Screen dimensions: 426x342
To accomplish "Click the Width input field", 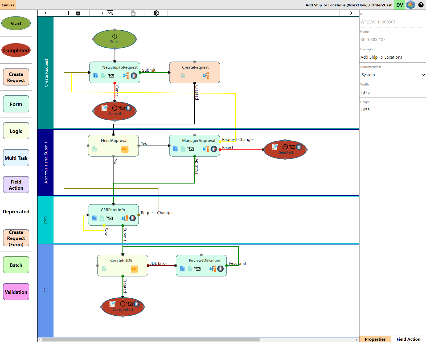I will pyautogui.click(x=393, y=92).
